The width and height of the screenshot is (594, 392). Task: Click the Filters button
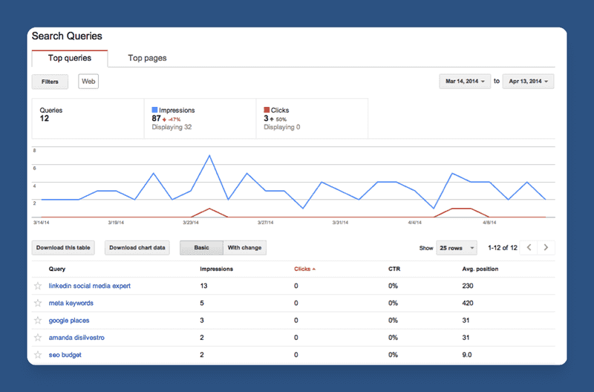[x=50, y=82]
